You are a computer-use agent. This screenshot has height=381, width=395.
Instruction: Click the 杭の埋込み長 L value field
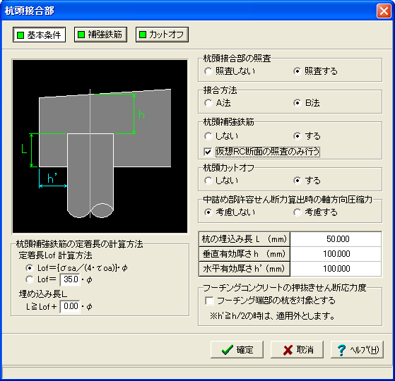(336, 239)
